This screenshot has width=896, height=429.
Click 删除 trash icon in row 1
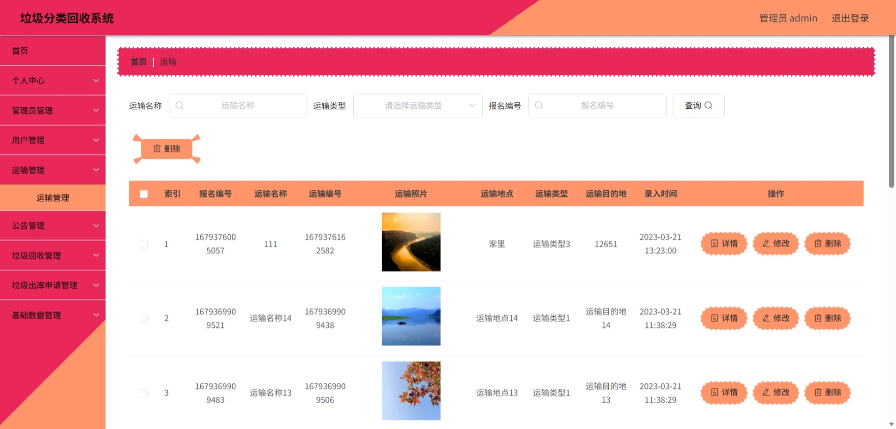(818, 243)
